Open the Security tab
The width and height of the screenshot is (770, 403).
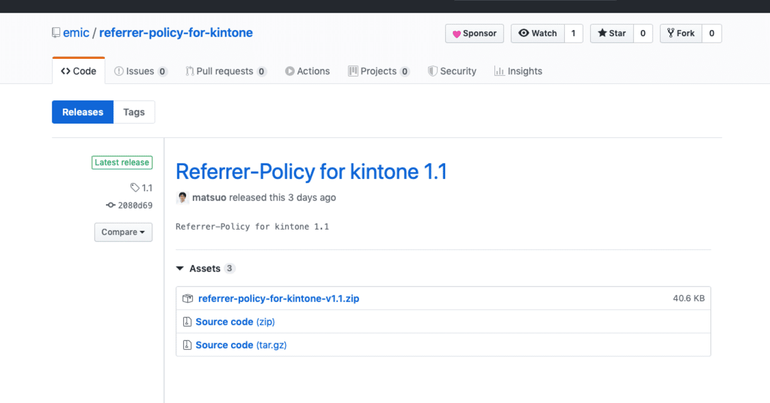point(452,71)
